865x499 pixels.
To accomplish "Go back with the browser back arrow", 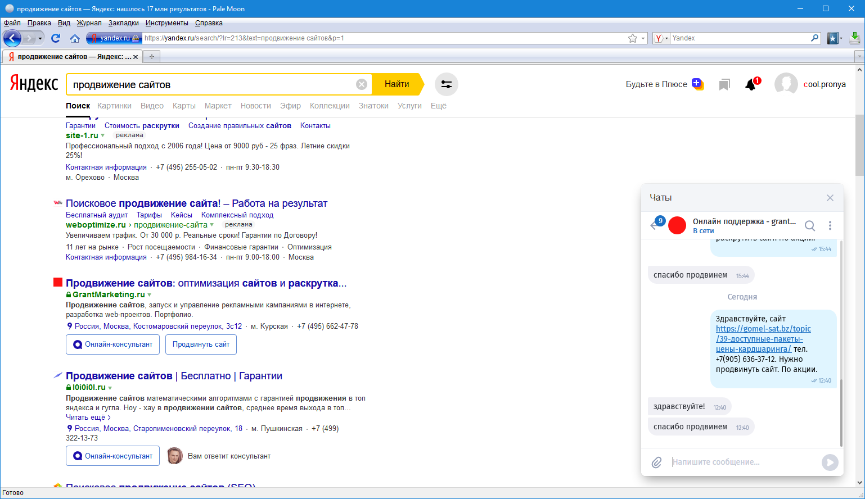I will 12,38.
